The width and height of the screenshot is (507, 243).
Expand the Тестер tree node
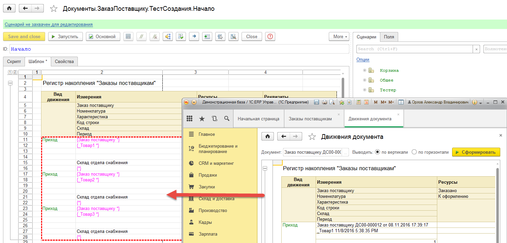365,90
